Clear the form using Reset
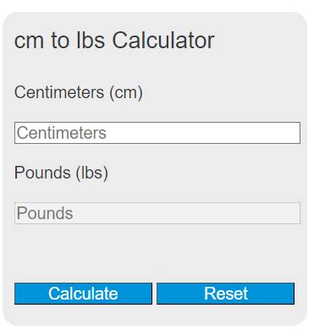Viewport: 314px width, 330px height. [226, 294]
